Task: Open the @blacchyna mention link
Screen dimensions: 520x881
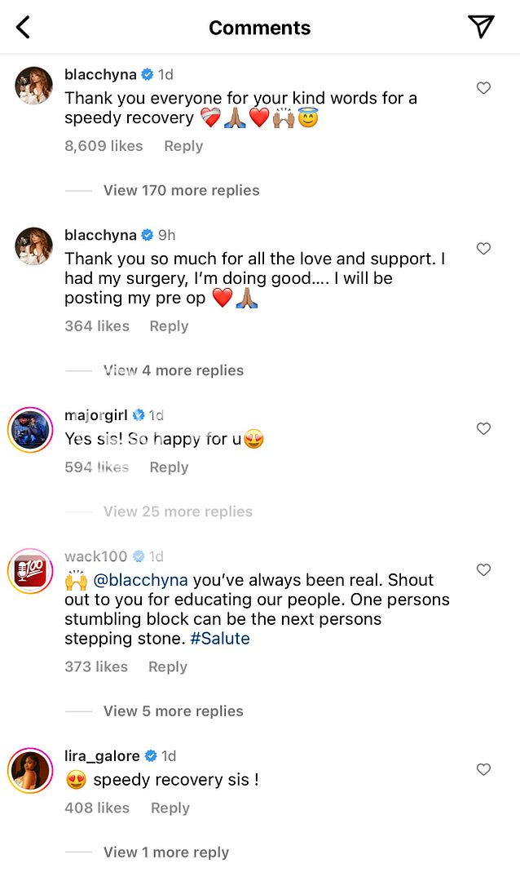Action: [x=140, y=581]
